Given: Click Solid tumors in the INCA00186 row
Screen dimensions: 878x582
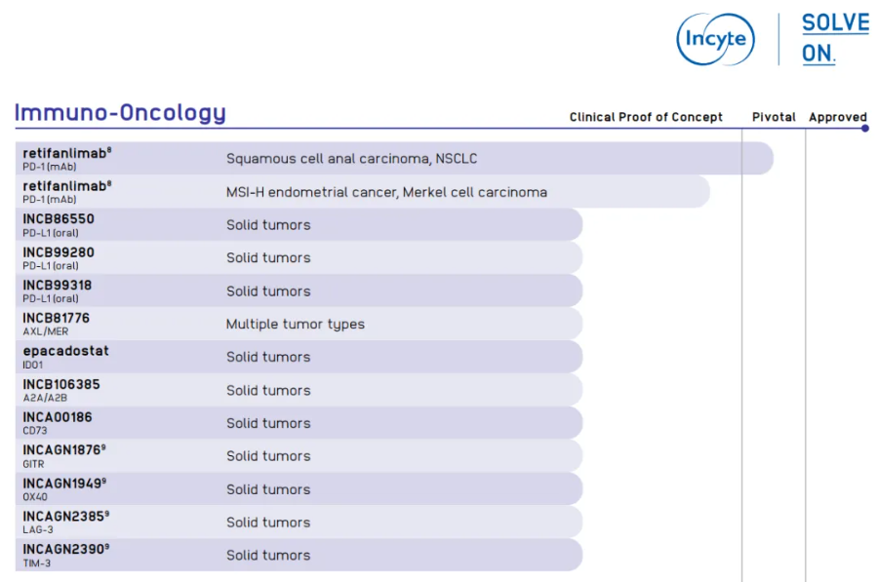Looking at the screenshot, I should click(x=268, y=423).
